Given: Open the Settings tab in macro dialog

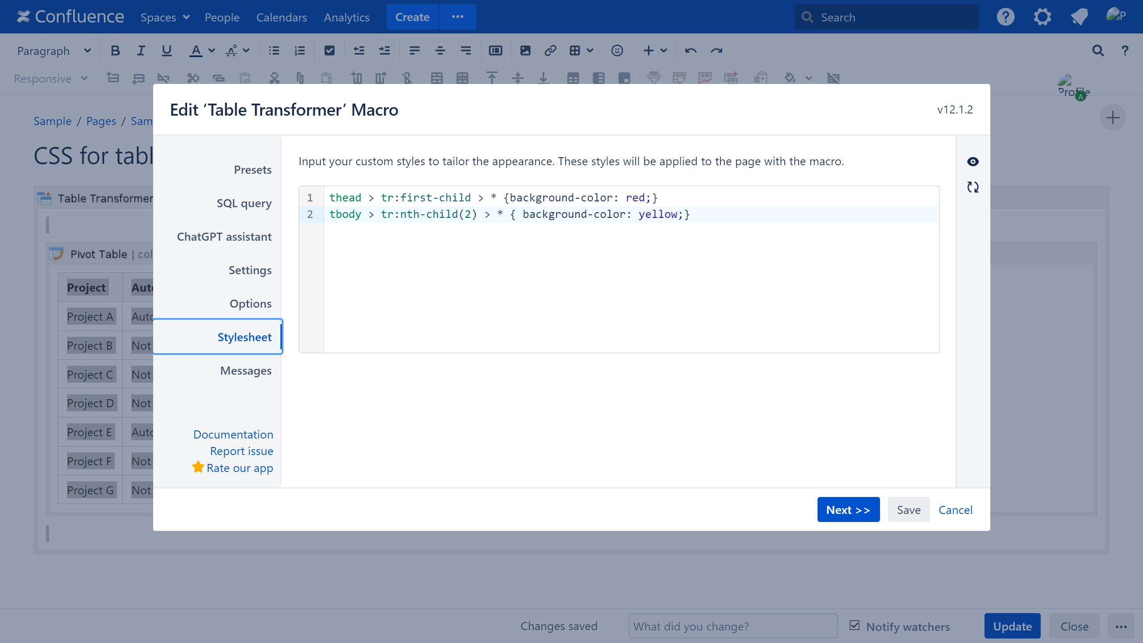Looking at the screenshot, I should (x=250, y=270).
